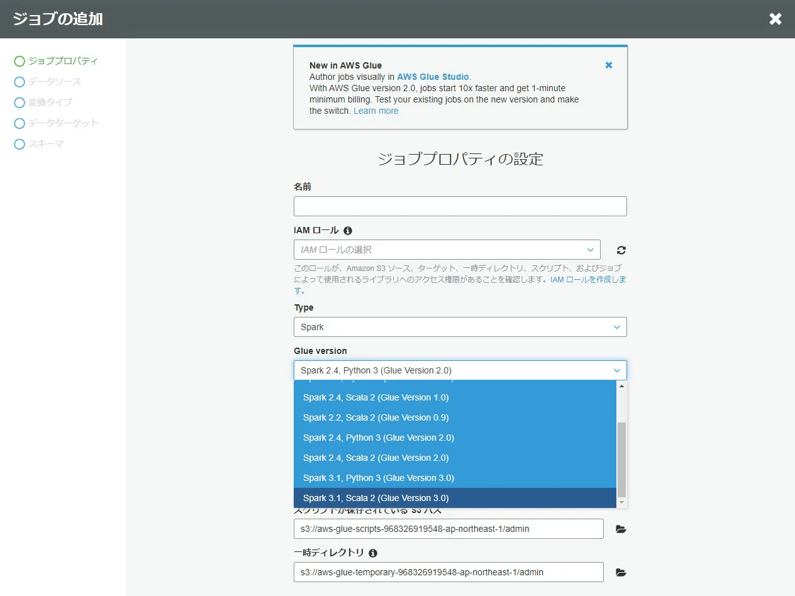Select the データソース step

coord(48,82)
